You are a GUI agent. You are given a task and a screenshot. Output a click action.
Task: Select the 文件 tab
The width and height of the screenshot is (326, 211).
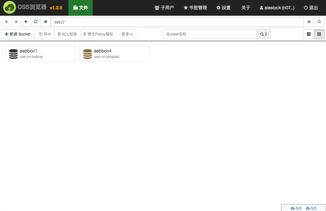[x=81, y=8]
